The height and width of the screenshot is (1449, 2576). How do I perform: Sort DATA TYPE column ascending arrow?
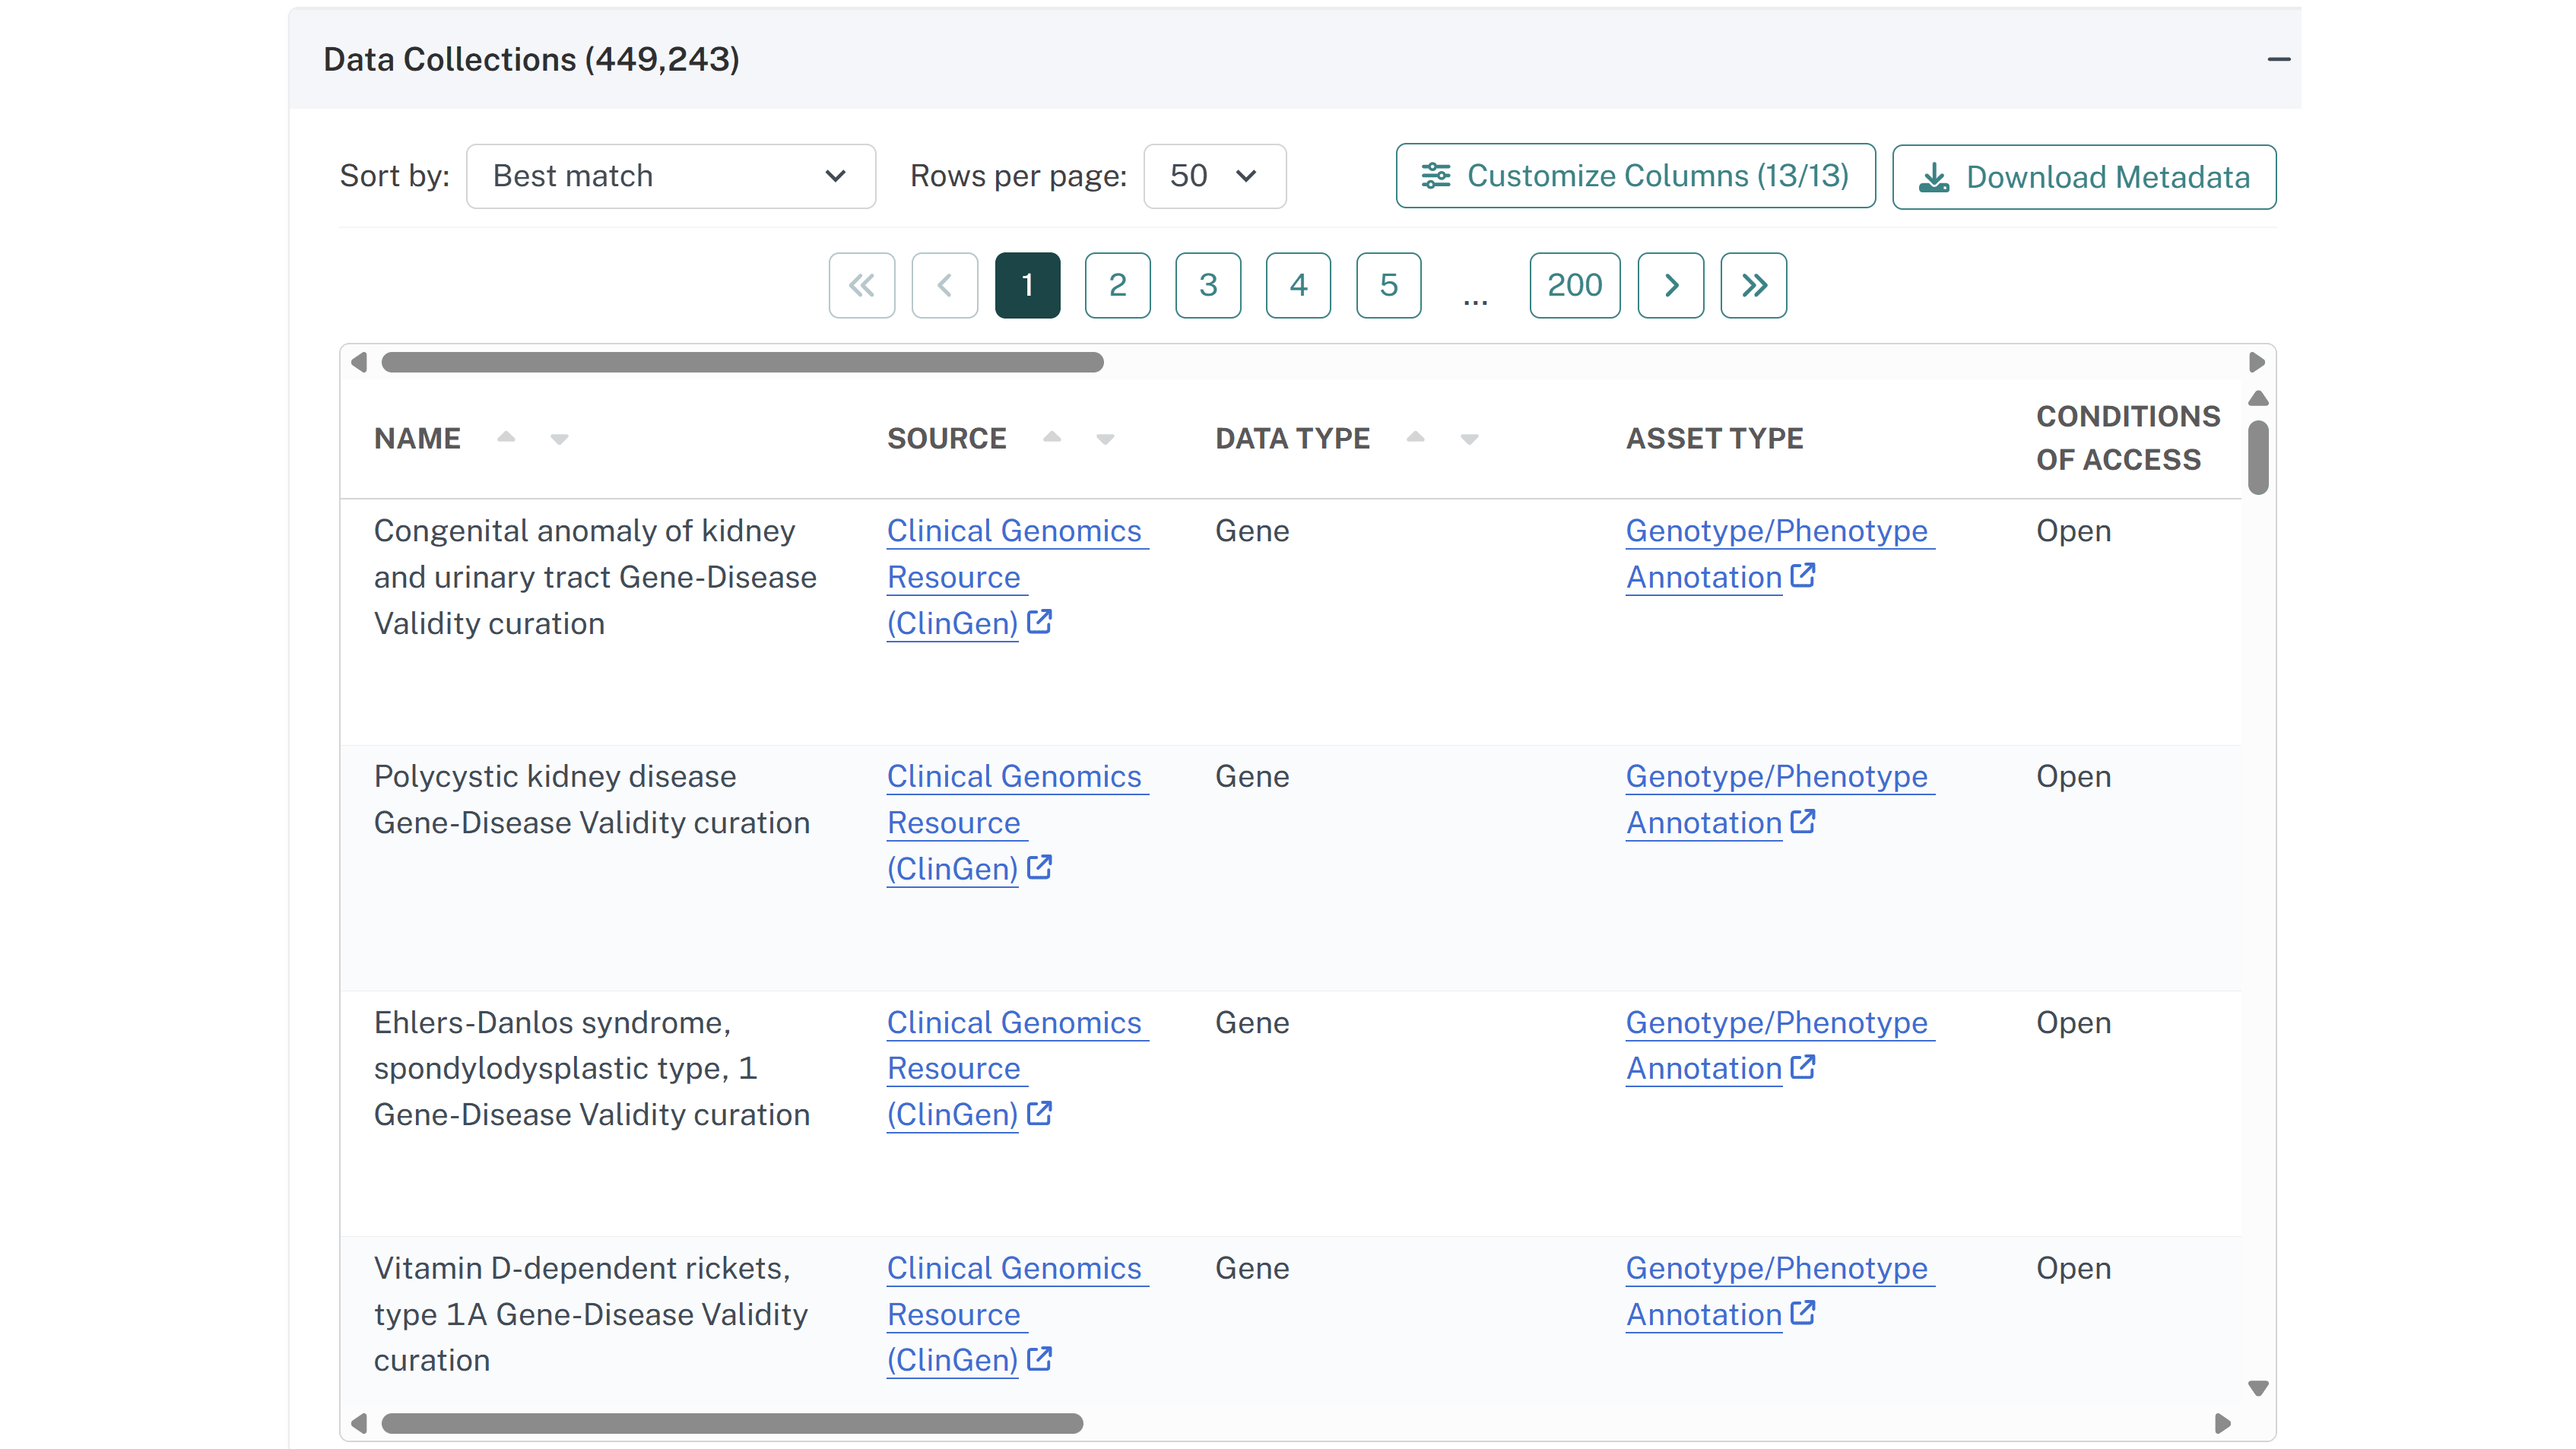tap(1415, 437)
